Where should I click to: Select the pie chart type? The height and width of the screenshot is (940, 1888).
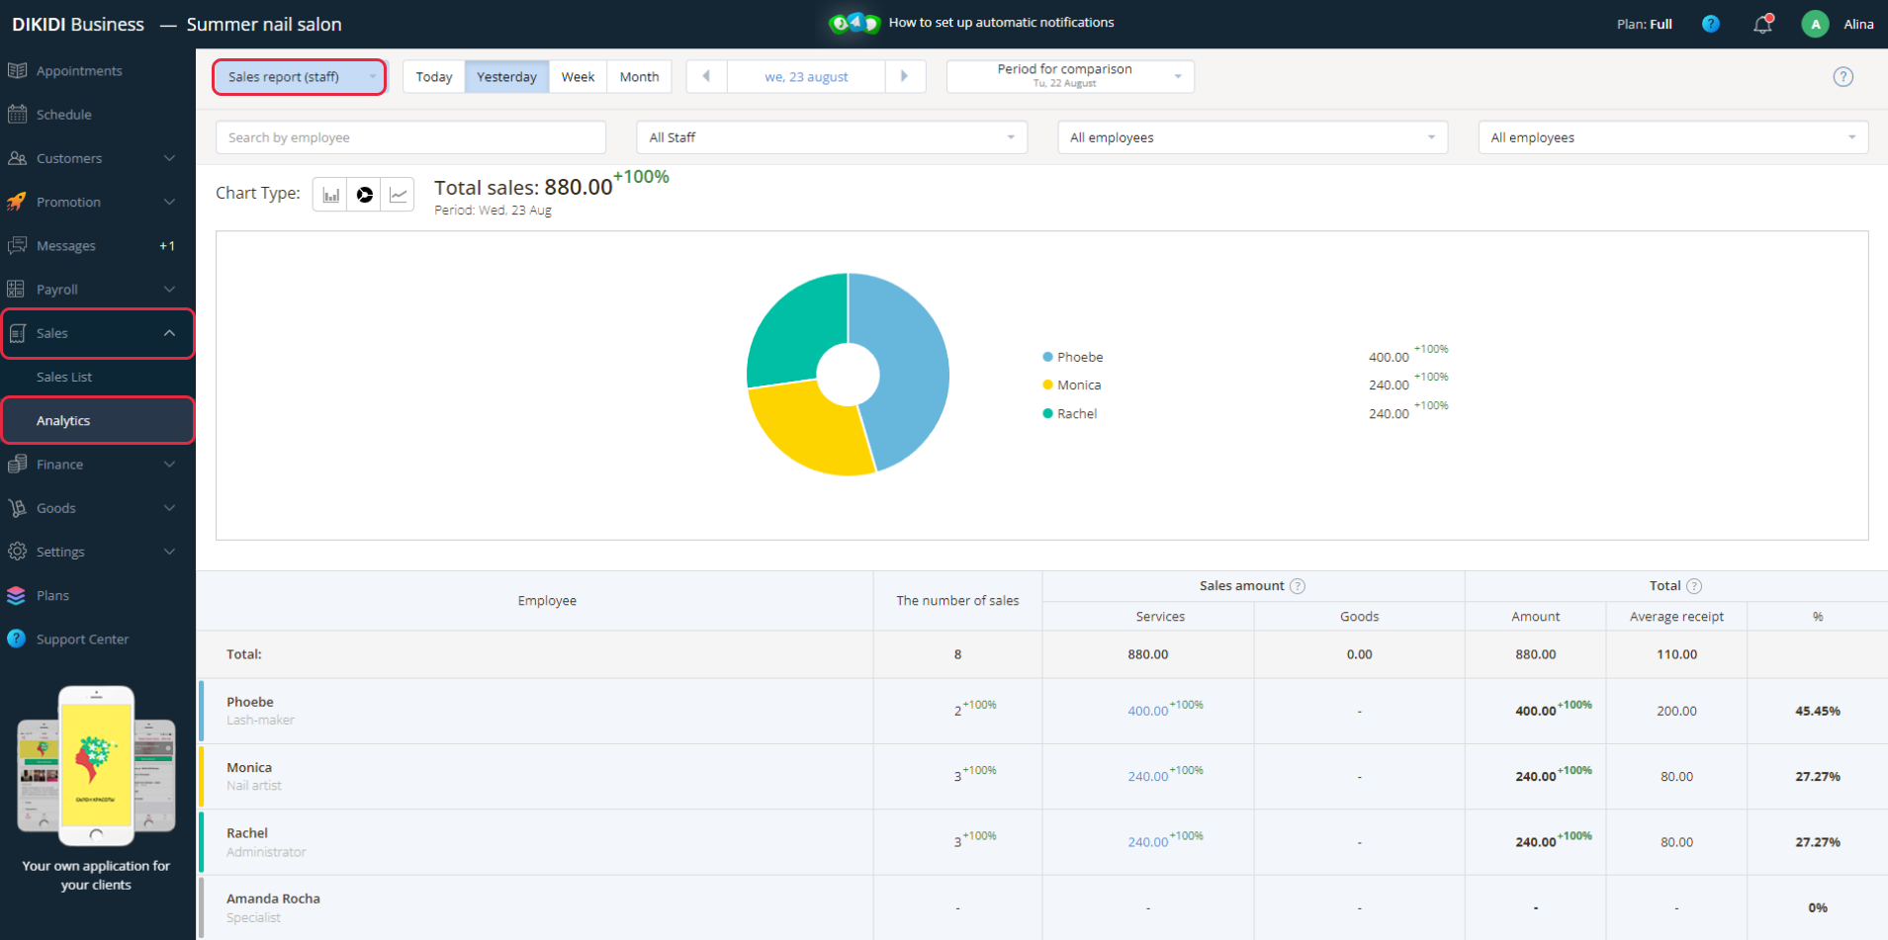[365, 195]
